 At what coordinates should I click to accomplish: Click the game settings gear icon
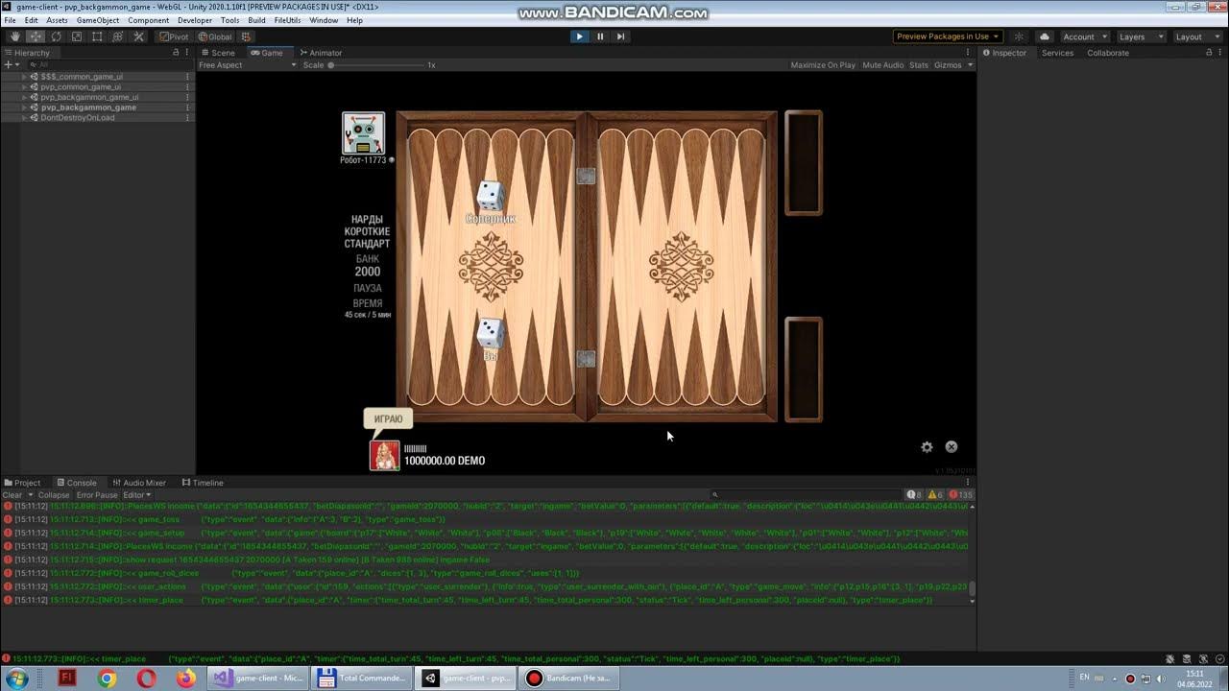[x=927, y=447]
